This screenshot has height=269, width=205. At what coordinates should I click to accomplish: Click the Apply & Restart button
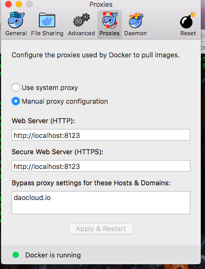101,228
